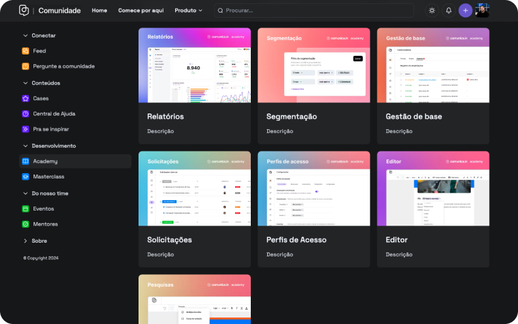
Task: Open the Produto dropdown menu
Action: (188, 10)
